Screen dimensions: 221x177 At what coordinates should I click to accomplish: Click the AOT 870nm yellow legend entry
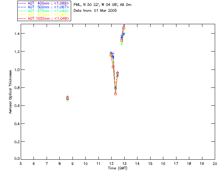coord(44,15)
